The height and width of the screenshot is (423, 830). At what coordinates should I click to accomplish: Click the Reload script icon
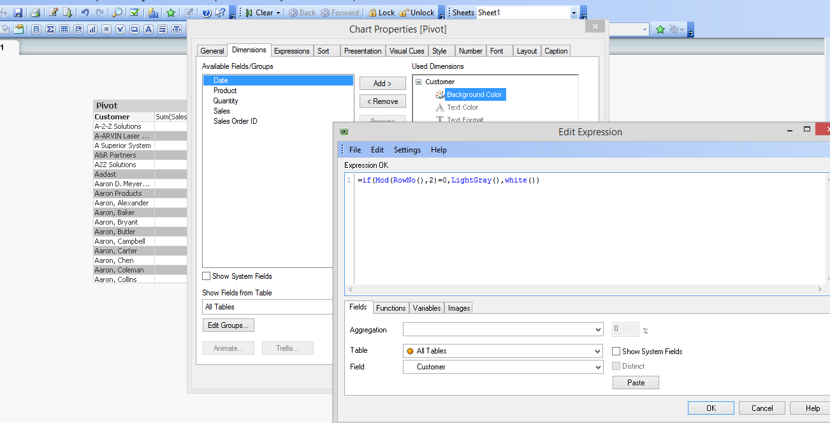point(68,12)
